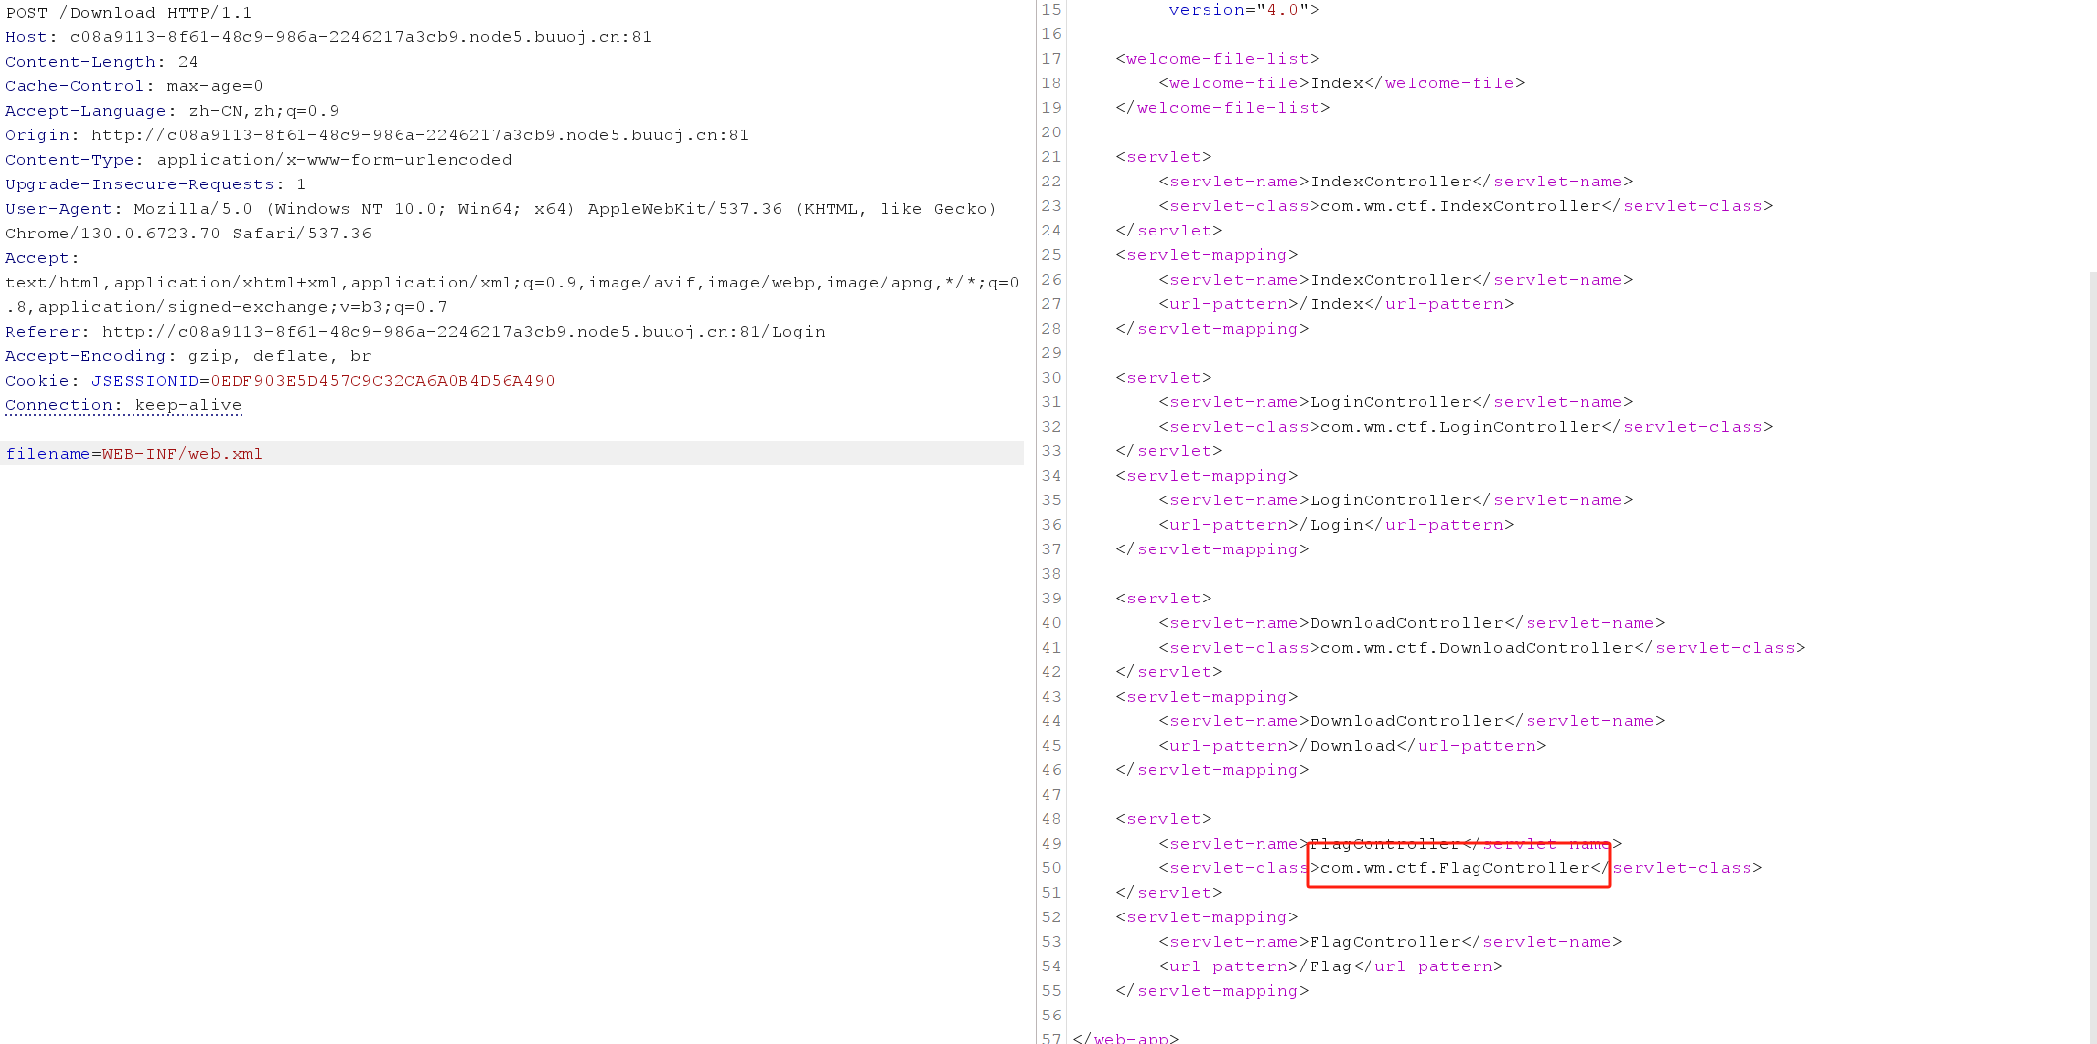The height and width of the screenshot is (1044, 2097).
Task: Click the highlighted com.wm.ctf.FlagController class text
Action: tap(1455, 868)
